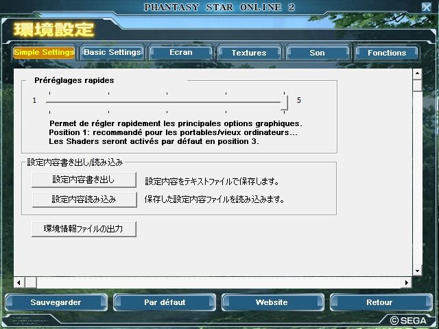Image resolution: width=439 pixels, height=329 pixels.
Task: Click the vertical scrollbar down arrow
Action: point(418,271)
